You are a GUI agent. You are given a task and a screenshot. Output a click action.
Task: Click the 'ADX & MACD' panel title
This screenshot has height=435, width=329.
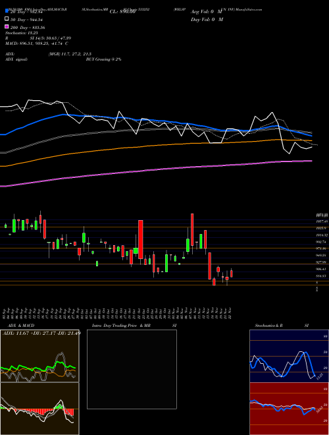click(21, 326)
